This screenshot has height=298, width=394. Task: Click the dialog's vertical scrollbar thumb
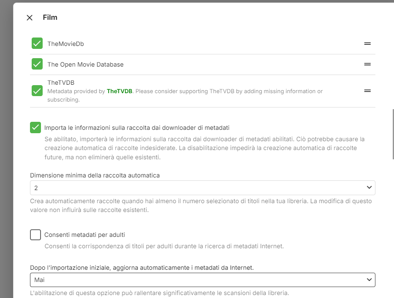(393, 134)
